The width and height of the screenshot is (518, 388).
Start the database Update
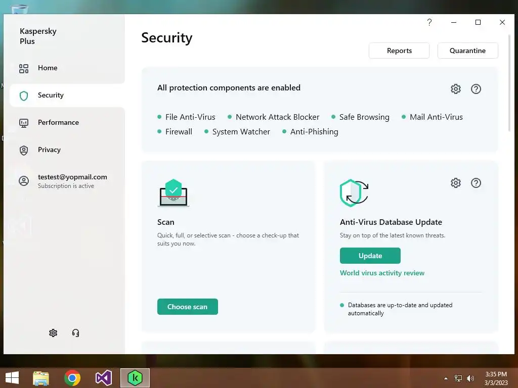pyautogui.click(x=370, y=256)
